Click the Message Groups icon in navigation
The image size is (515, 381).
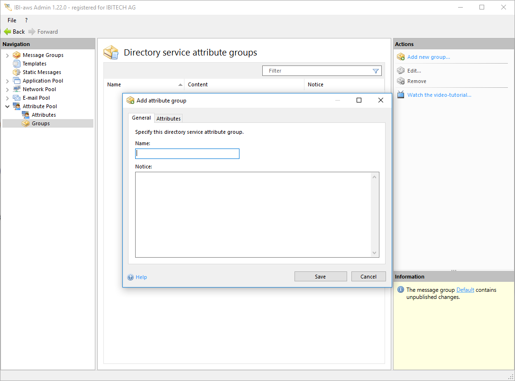(17, 55)
